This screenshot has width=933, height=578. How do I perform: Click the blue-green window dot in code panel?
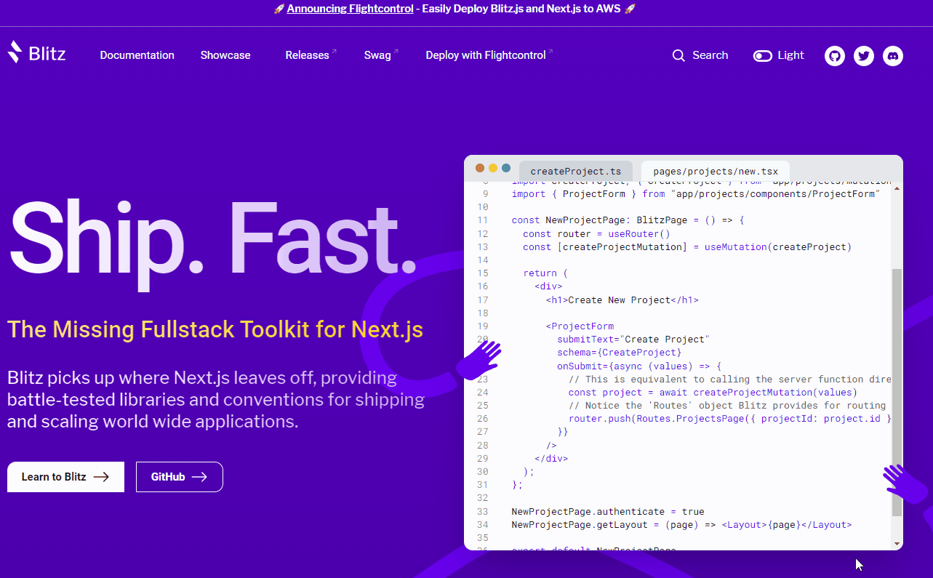coord(506,168)
